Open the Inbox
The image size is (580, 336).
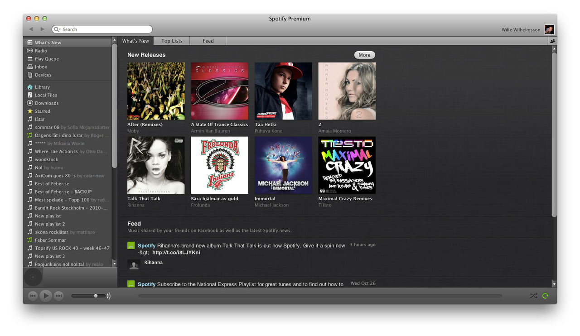coord(67,67)
